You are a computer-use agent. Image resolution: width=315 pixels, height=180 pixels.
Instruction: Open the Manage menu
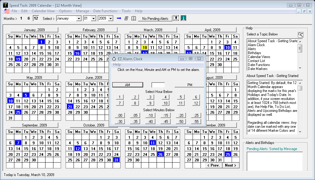(82, 11)
